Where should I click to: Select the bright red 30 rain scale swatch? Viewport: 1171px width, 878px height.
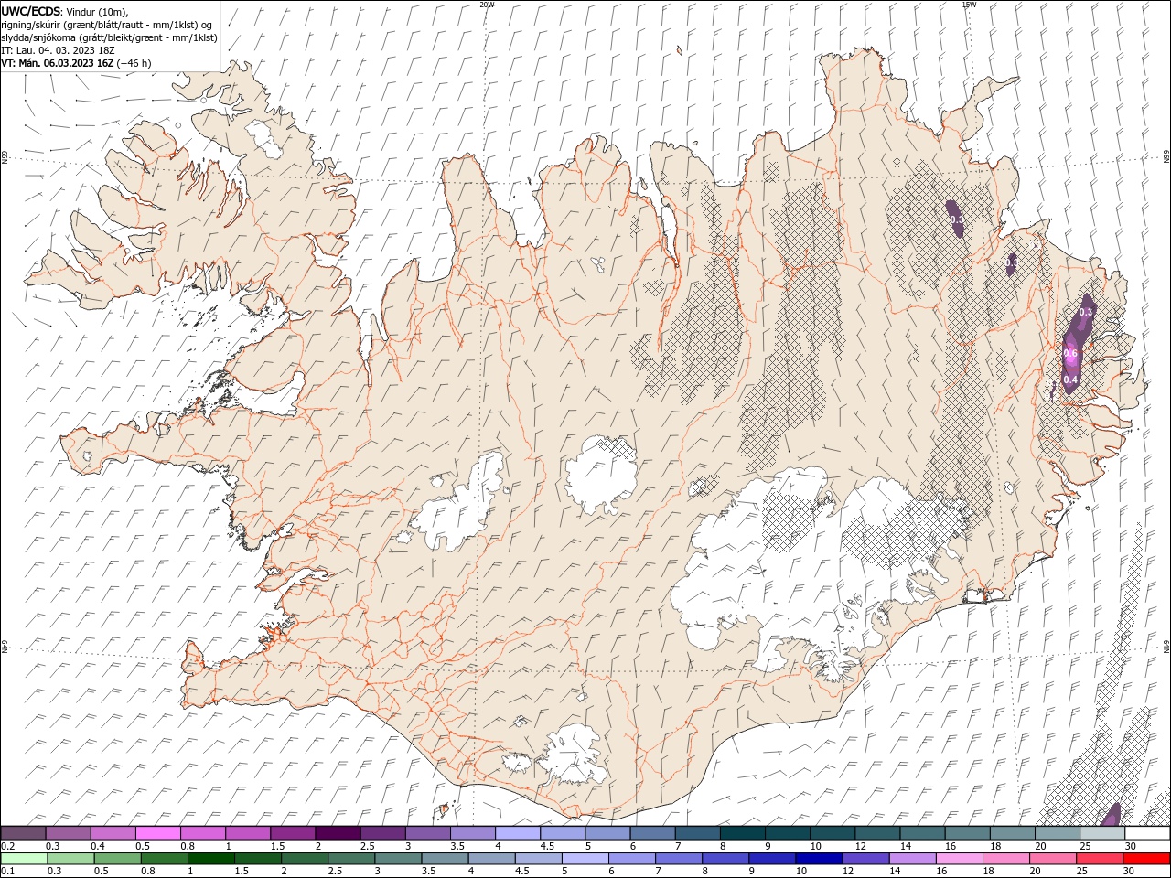pos(1146,859)
